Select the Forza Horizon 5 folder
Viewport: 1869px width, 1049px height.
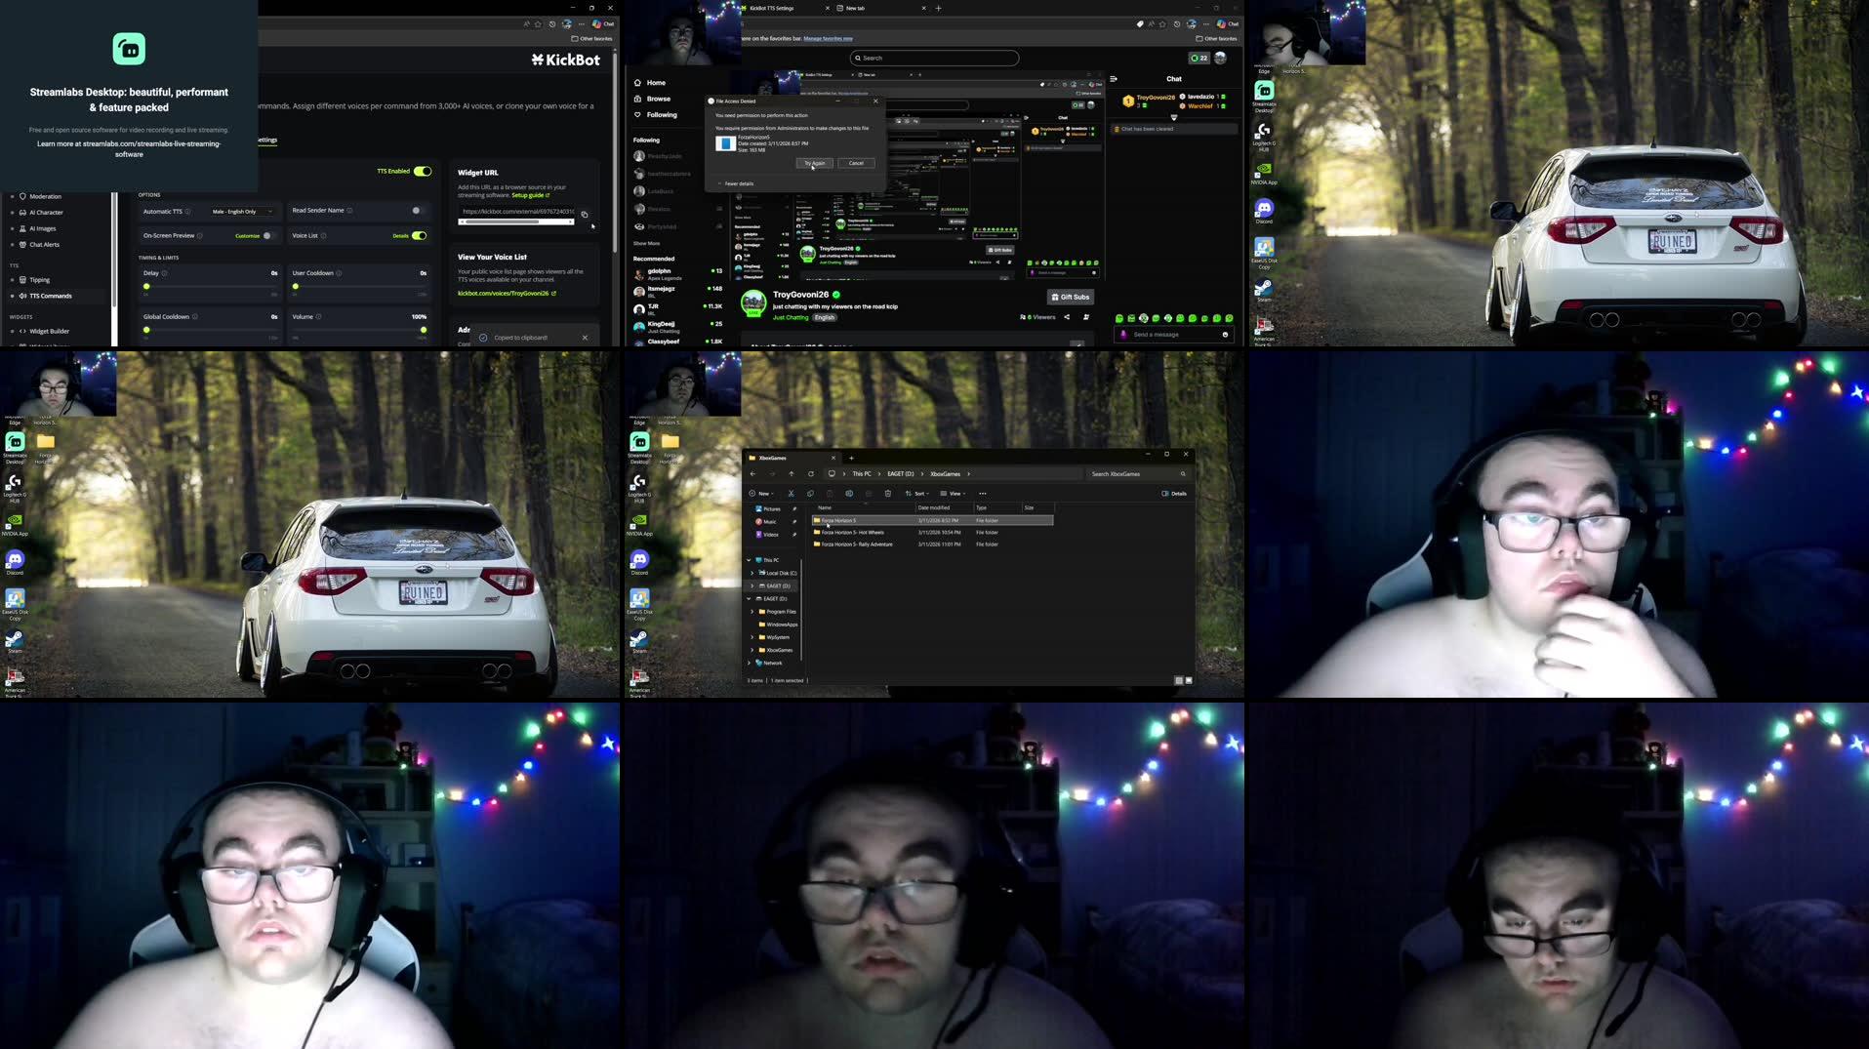point(839,520)
